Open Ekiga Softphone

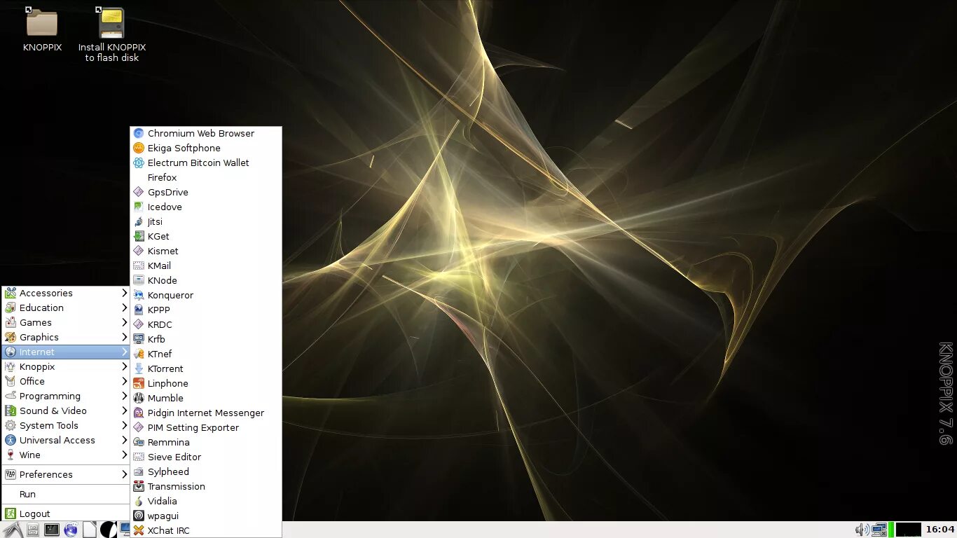[206, 148]
